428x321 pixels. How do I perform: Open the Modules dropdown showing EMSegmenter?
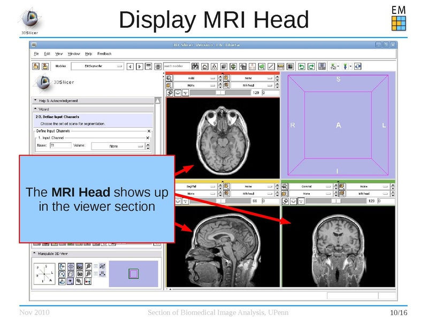[x=97, y=67]
